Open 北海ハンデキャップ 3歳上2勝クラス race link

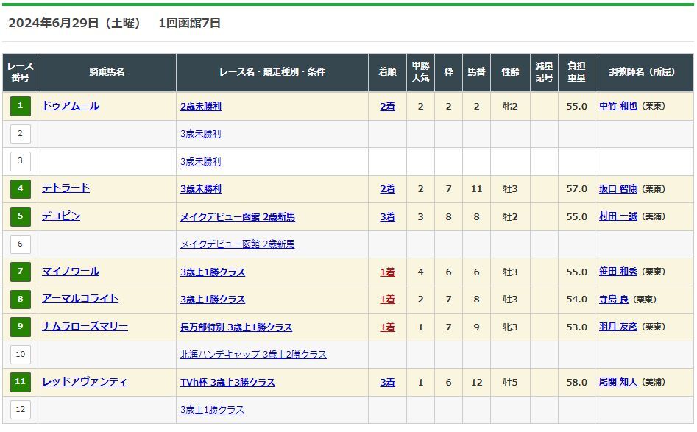(x=253, y=355)
